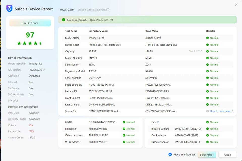Click the How to determine...? link
The height and width of the screenshot is (161, 242).
click(221, 111)
